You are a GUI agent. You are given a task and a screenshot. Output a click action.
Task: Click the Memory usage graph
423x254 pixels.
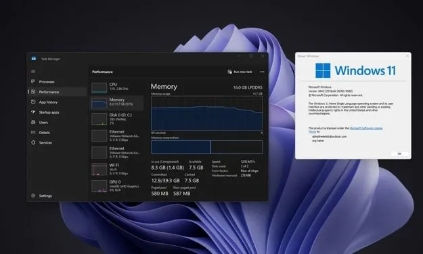(x=206, y=113)
